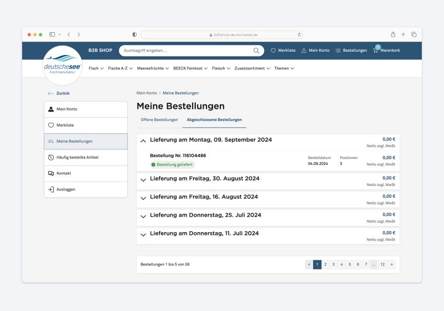
Task: Click the Meine Bestellungen truck icon
Action: tap(51, 141)
